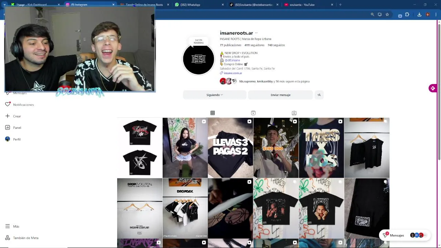Open the Messi graphic t-shirt post
The width and height of the screenshot is (441, 248).
coord(321,208)
